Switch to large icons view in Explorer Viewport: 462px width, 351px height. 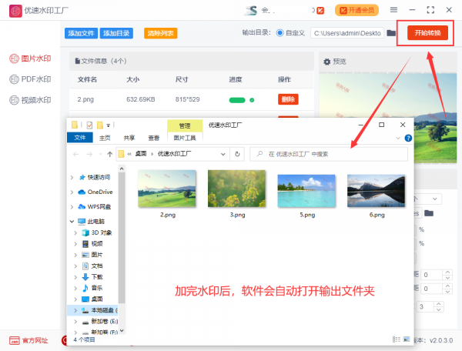coord(407,339)
